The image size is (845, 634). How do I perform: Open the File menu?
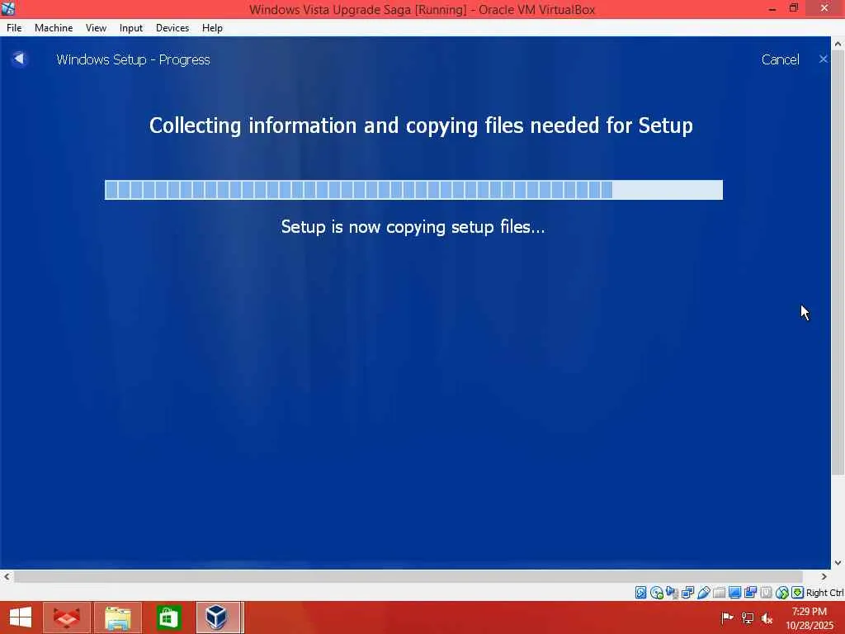coord(14,28)
